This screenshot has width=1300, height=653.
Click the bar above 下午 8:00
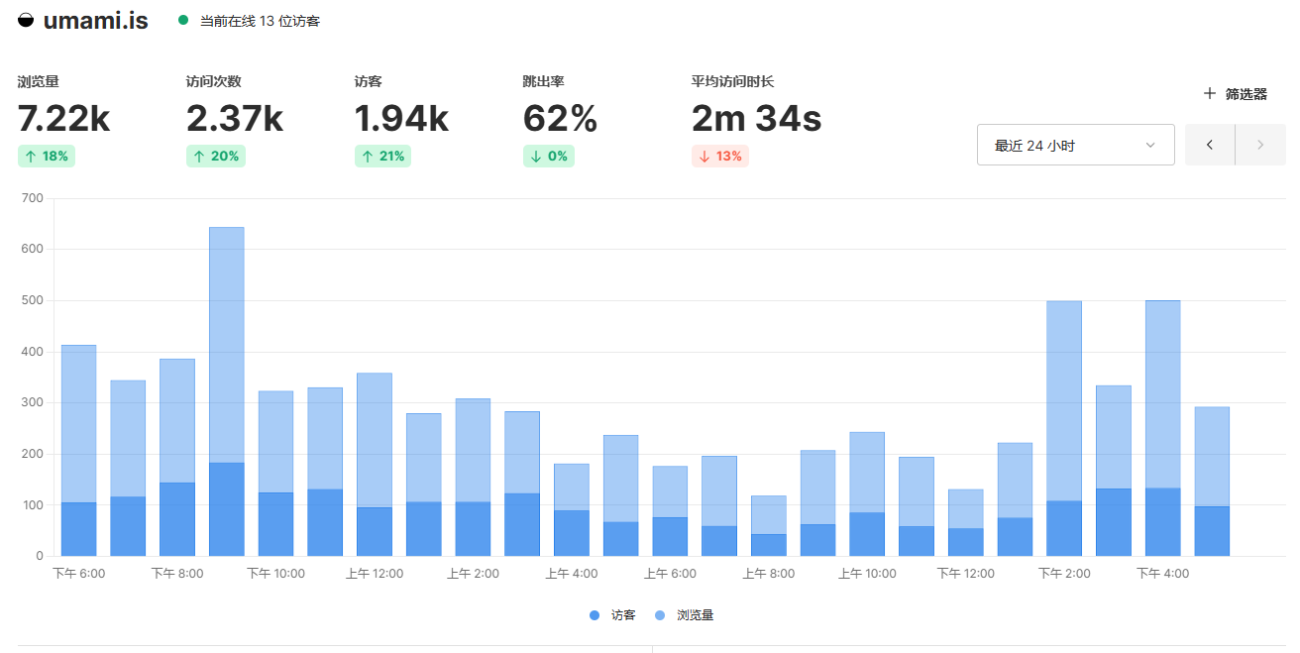pyautogui.click(x=177, y=457)
